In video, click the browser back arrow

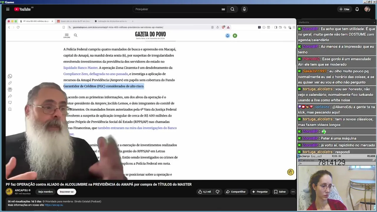[9, 27]
